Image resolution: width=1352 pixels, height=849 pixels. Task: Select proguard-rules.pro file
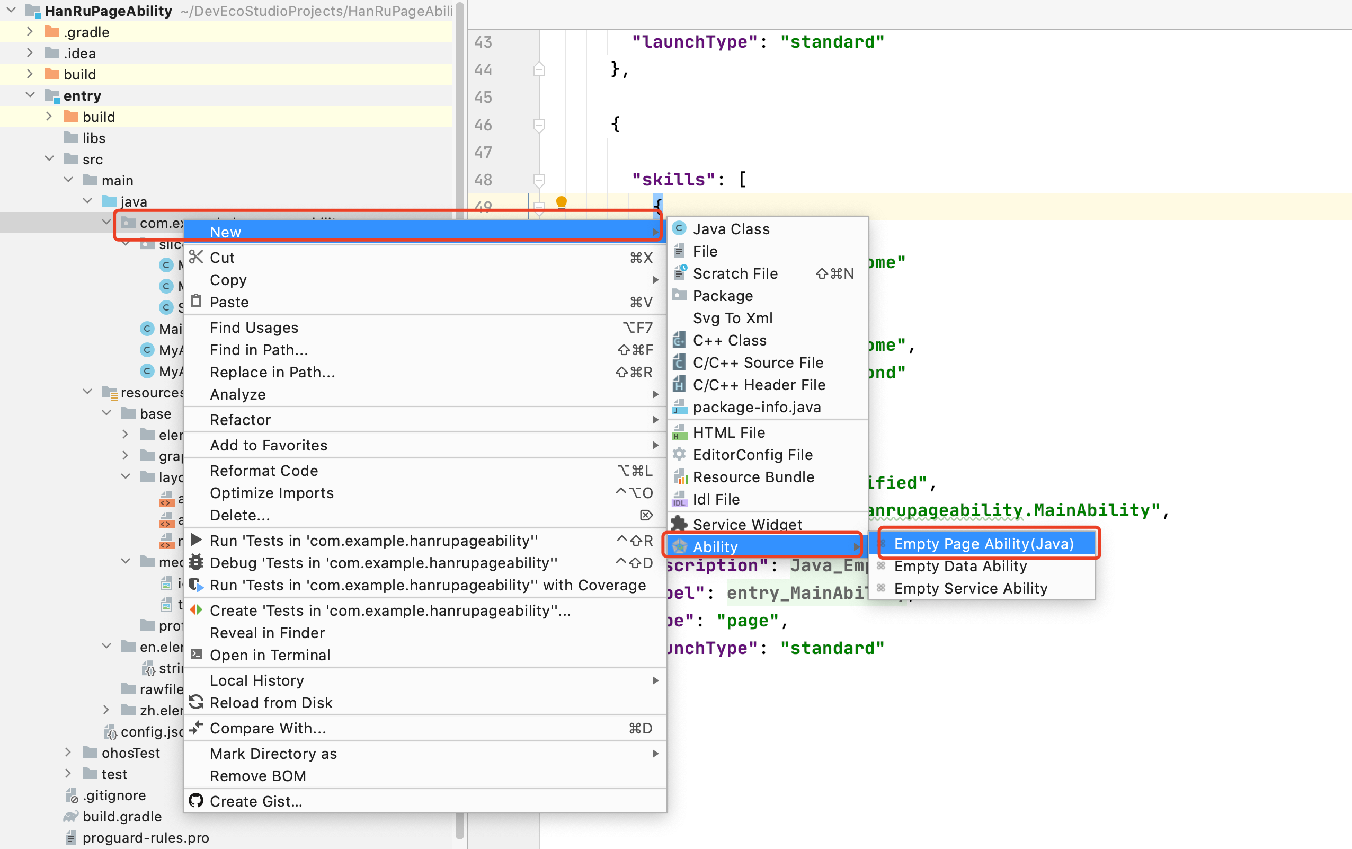point(146,837)
